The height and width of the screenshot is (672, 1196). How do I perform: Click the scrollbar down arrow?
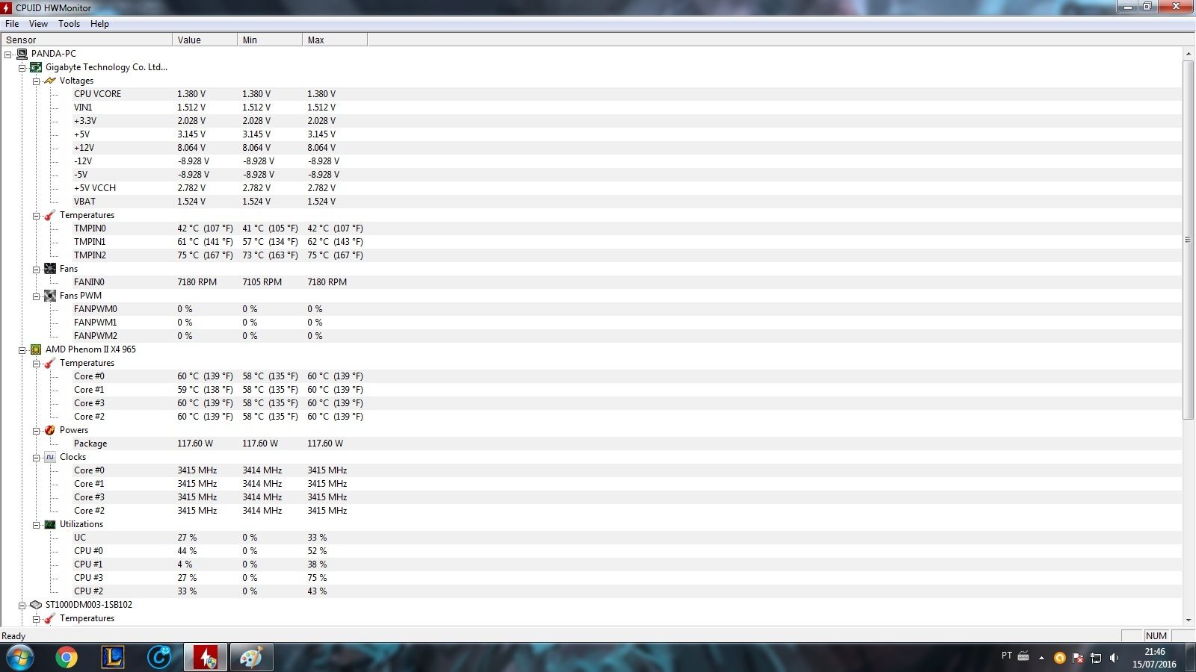click(x=1188, y=620)
